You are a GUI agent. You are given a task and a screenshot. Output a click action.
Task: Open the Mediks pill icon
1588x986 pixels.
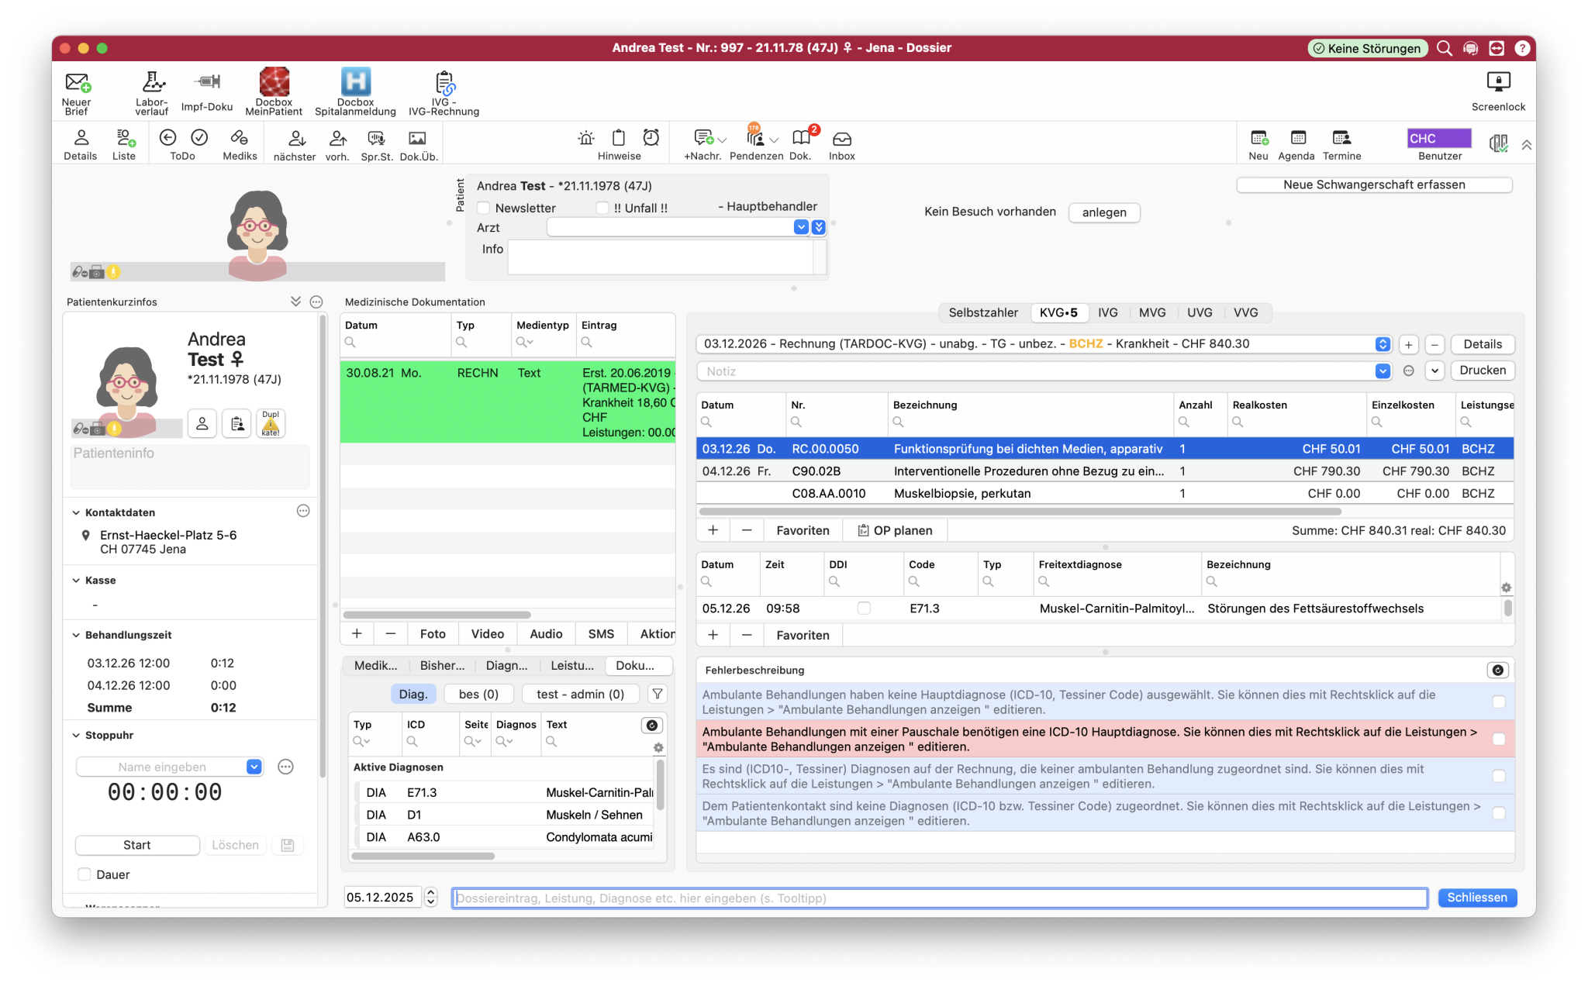click(x=240, y=138)
